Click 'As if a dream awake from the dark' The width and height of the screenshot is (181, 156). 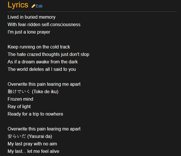pyautogui.click(x=43, y=62)
